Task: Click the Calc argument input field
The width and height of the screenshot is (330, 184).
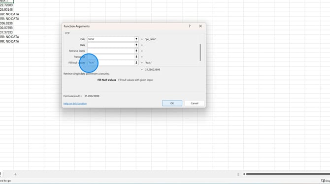Action: 111,39
